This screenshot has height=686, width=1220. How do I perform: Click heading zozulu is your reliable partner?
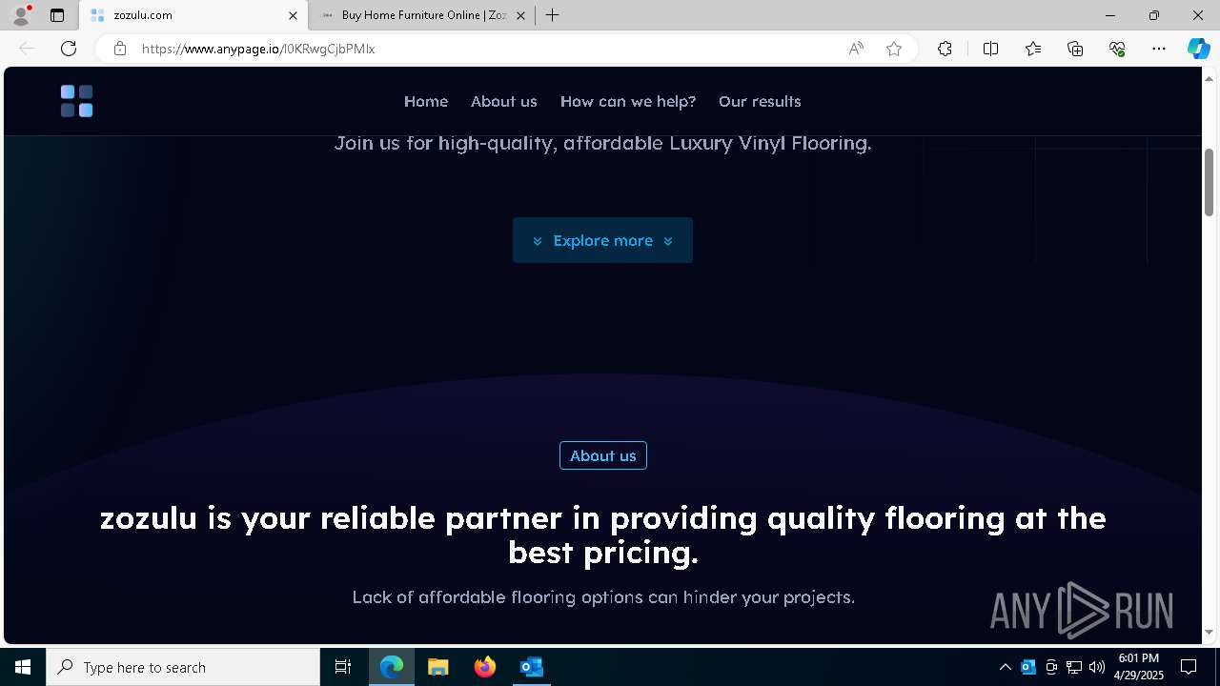pos(603,535)
